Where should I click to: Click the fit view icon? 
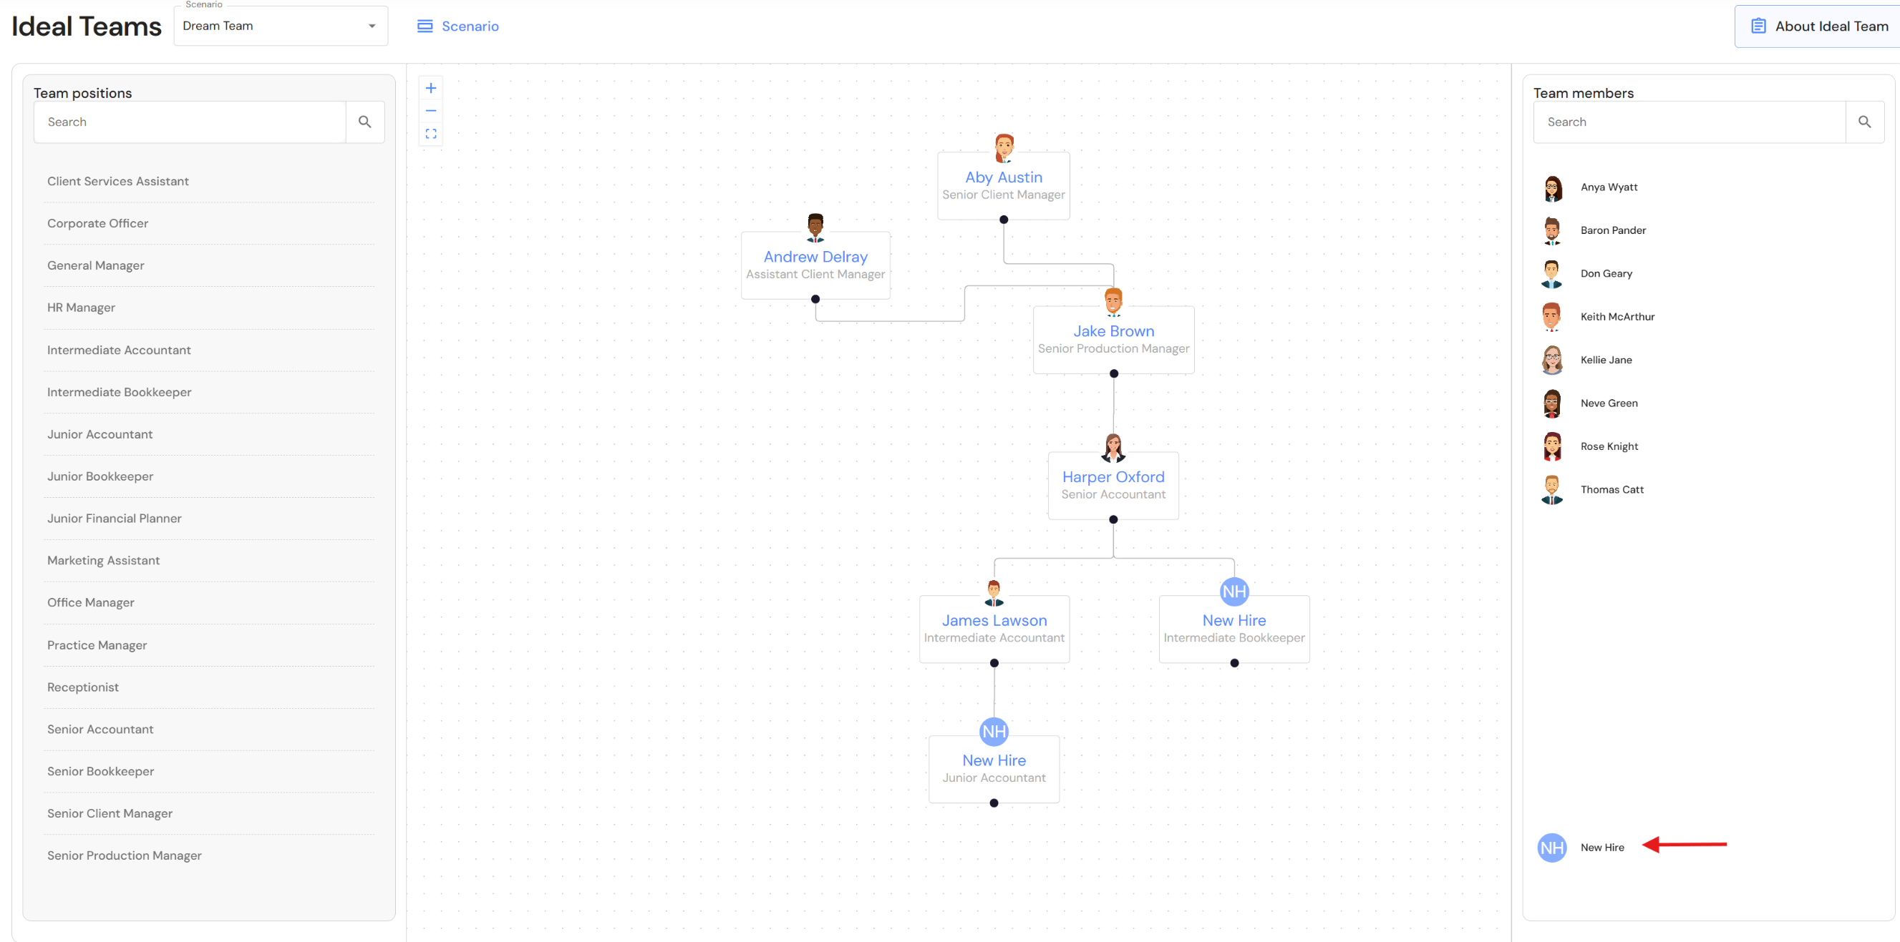click(x=431, y=134)
